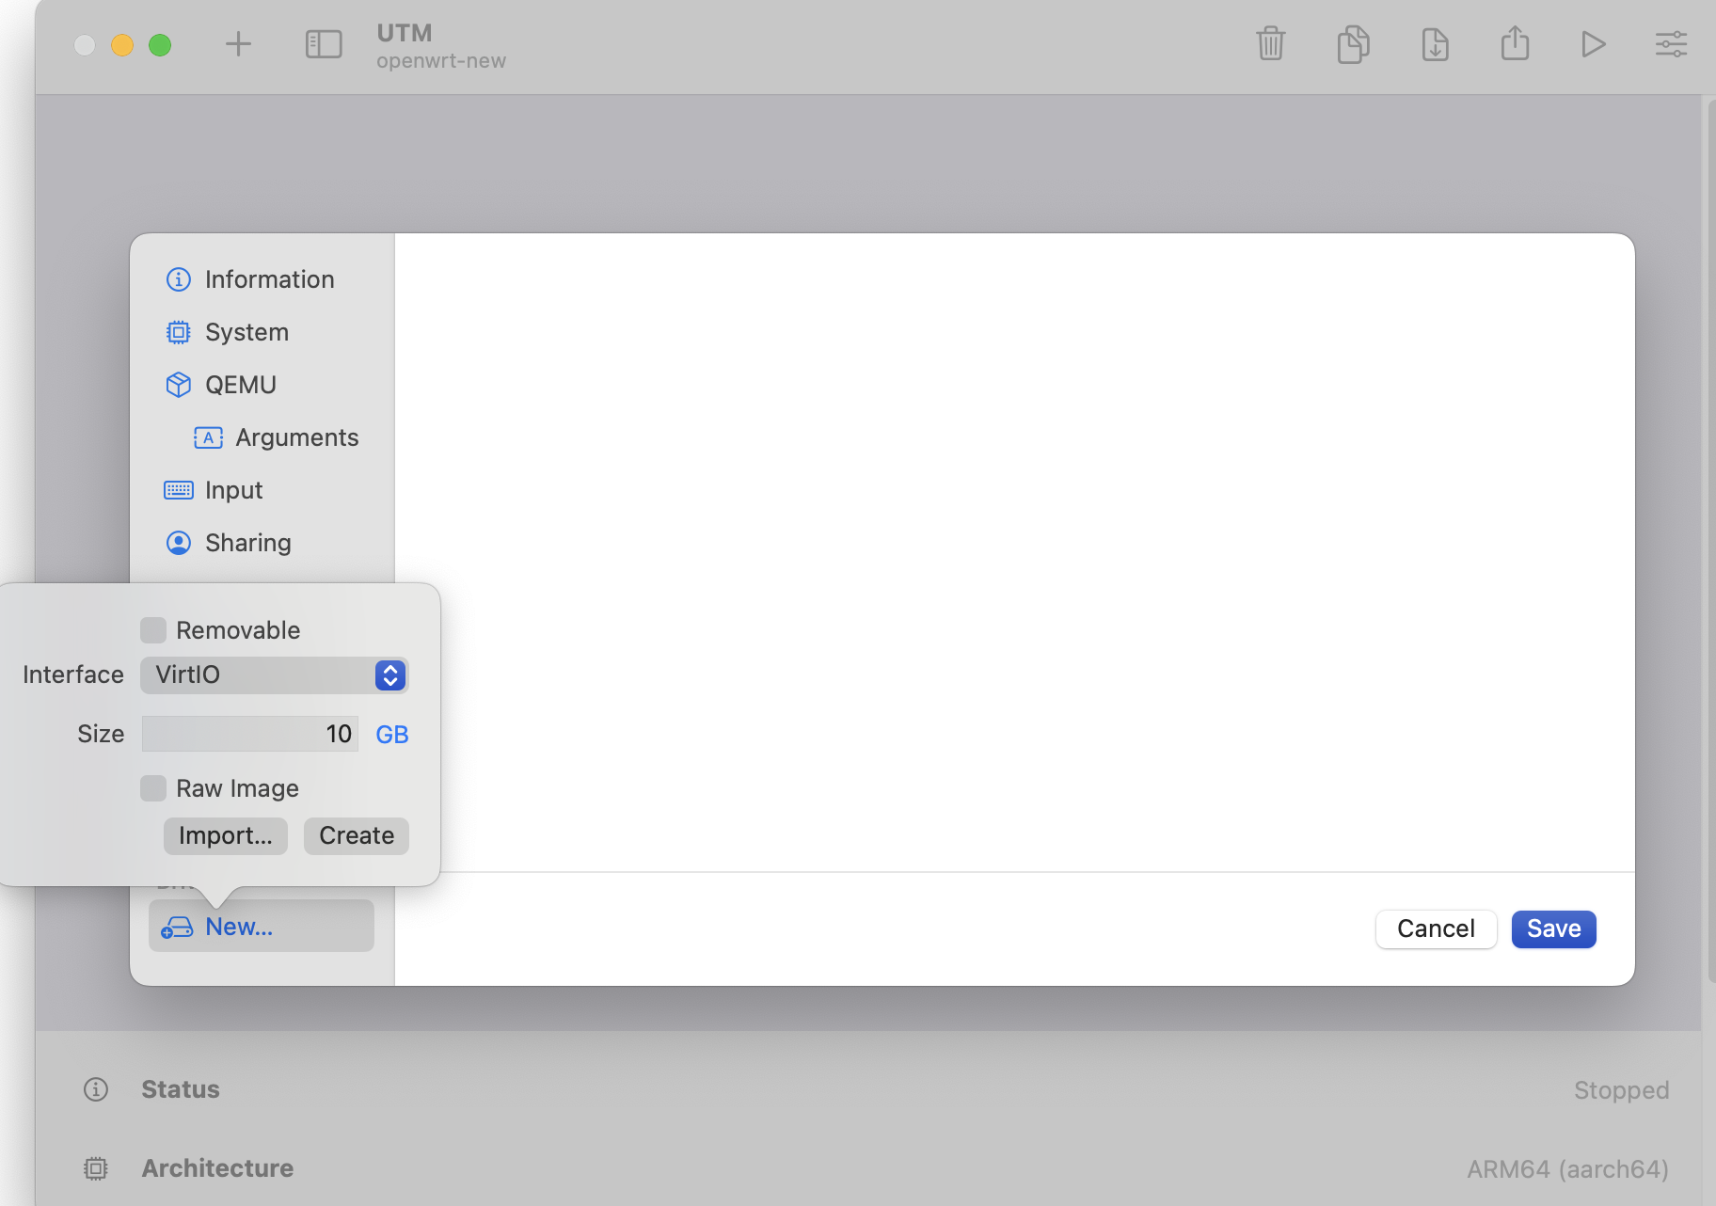
Task: Click the move VM download icon
Action: point(1435,44)
